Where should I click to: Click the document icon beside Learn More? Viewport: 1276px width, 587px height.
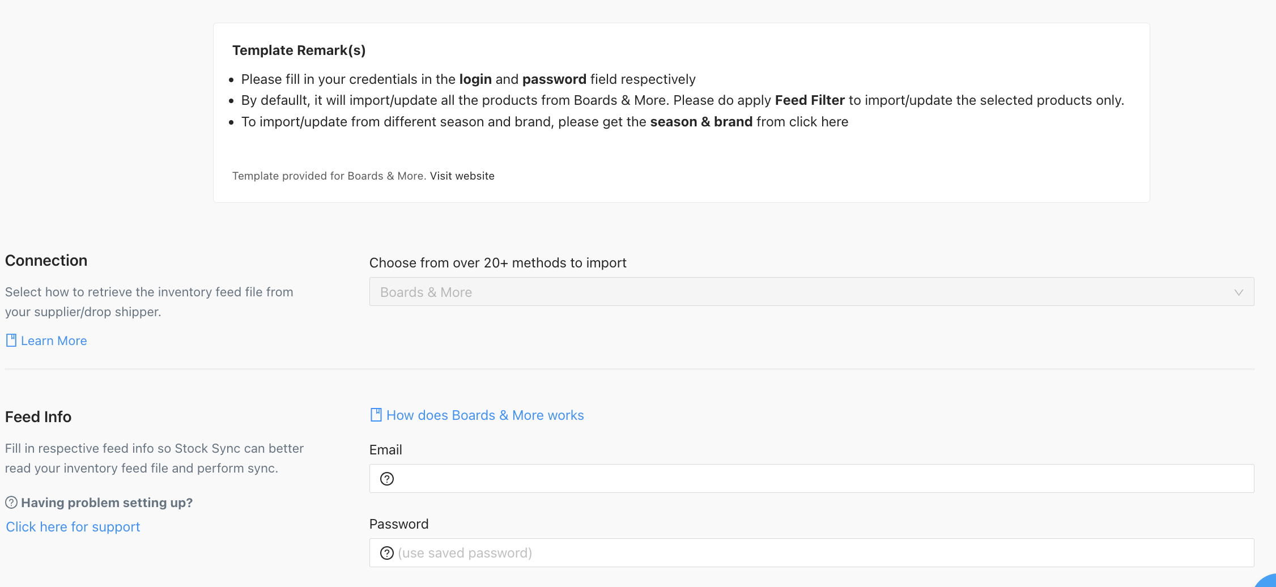[11, 339]
